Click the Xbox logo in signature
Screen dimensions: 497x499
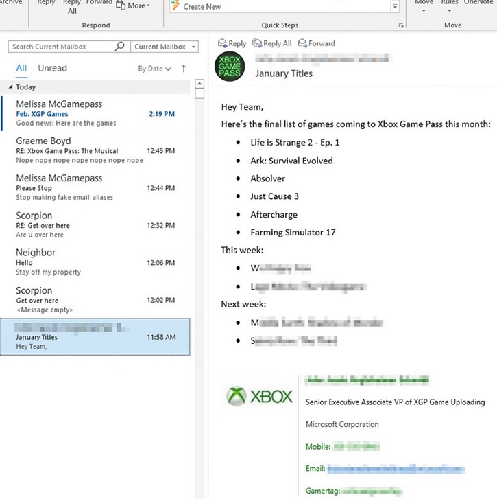(x=259, y=396)
